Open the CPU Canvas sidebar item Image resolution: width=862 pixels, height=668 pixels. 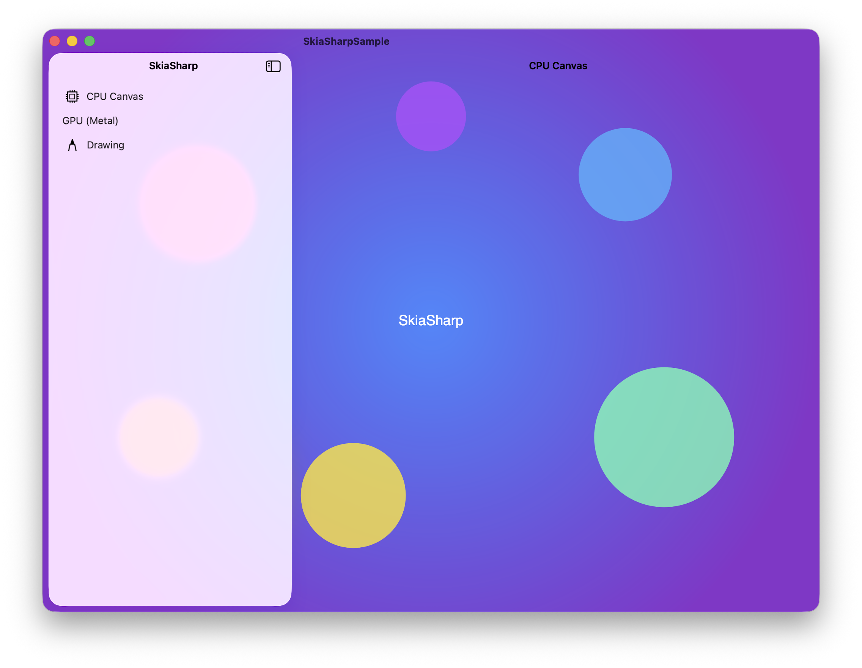[170, 96]
